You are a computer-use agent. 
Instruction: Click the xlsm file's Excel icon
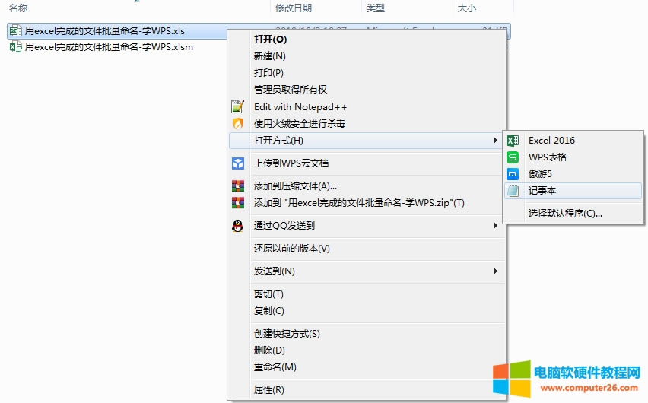coord(15,46)
